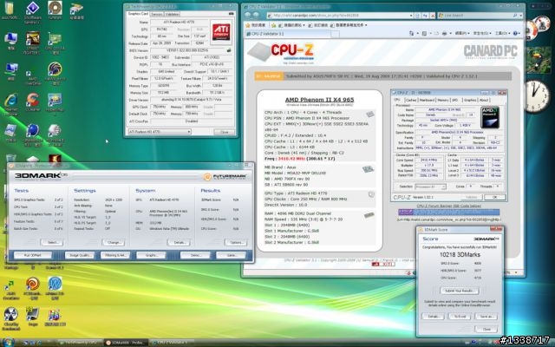Open the CCleaner desktop icon
This screenshot has width=555, height=347.
coord(33,102)
